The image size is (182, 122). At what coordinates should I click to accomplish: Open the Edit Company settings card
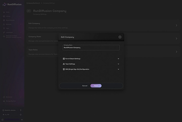(103, 25)
